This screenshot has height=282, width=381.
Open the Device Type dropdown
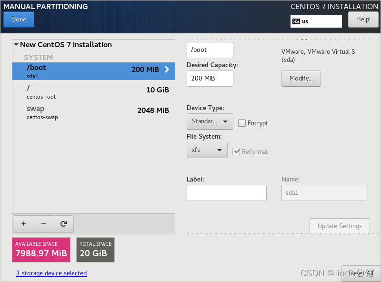(210, 121)
